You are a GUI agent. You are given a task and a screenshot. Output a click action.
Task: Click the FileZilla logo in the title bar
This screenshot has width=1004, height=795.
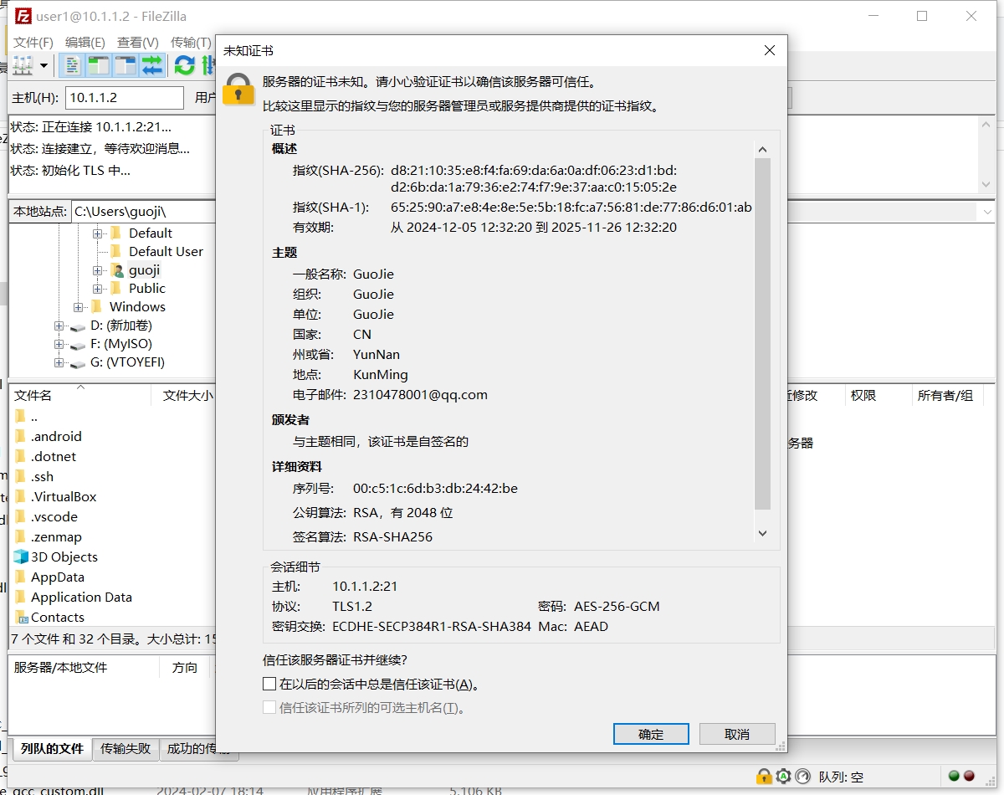click(x=23, y=16)
